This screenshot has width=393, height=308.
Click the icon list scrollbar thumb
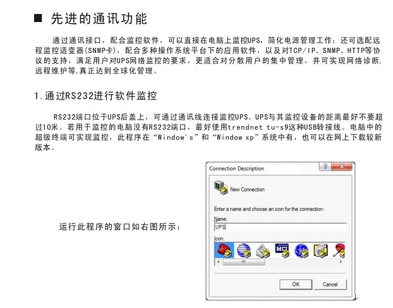pos(244,262)
